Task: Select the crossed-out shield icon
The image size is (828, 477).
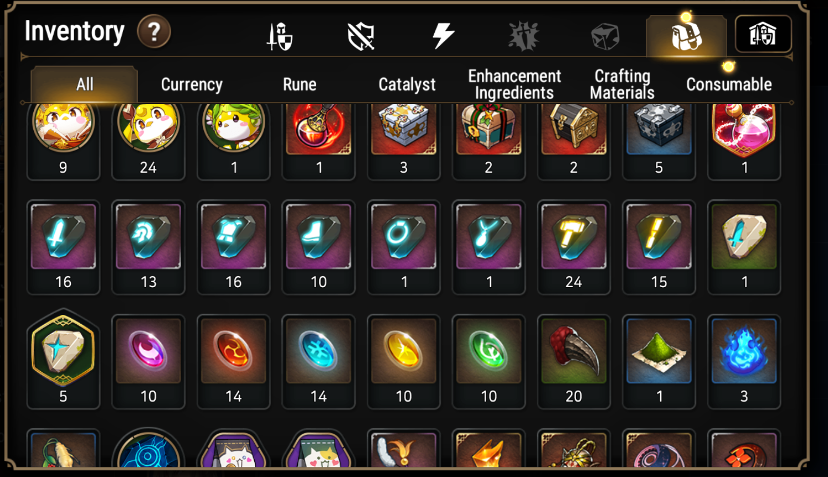Action: (x=361, y=37)
